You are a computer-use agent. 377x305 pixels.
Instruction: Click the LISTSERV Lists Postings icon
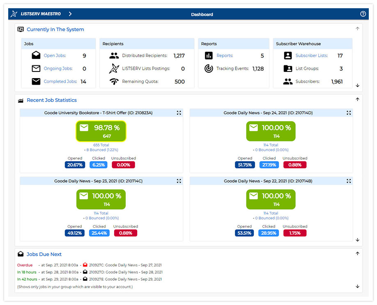tap(114, 69)
